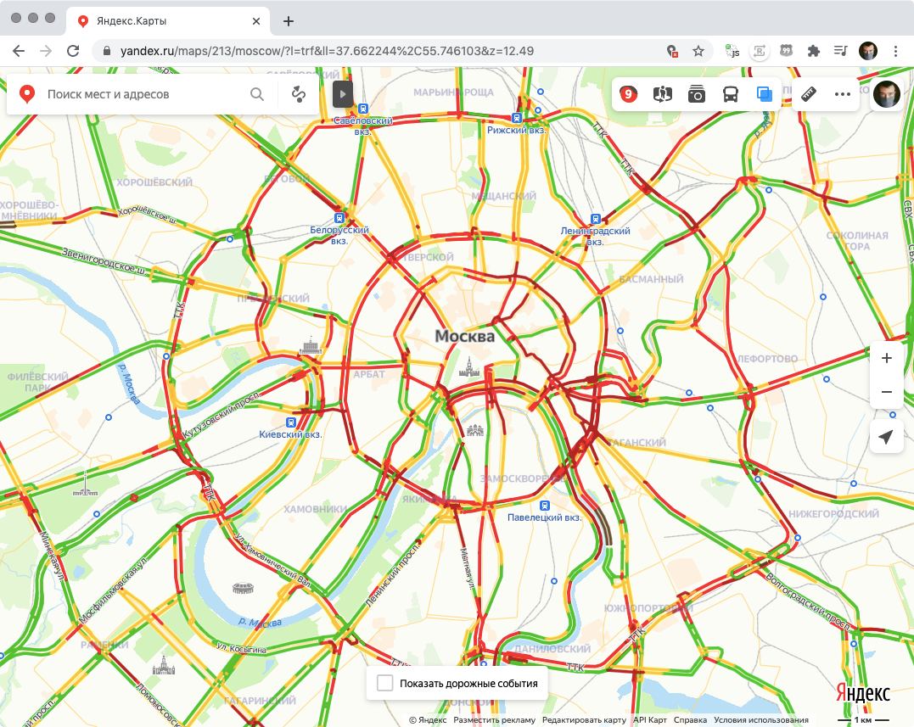The width and height of the screenshot is (914, 727).
Task: Open 'Редактировать карту' footer link
Action: coord(584,720)
